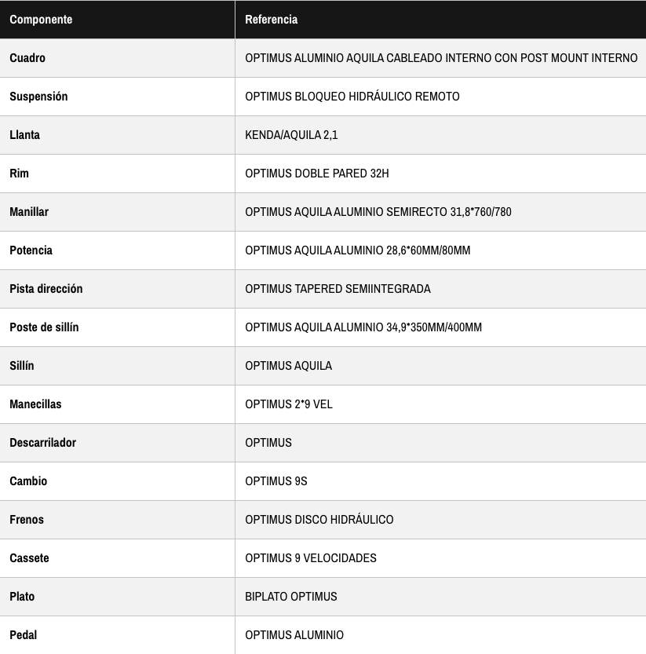This screenshot has width=646, height=654.
Task: Click the aluminium frame reference with internal cabling
Action: click(x=441, y=58)
